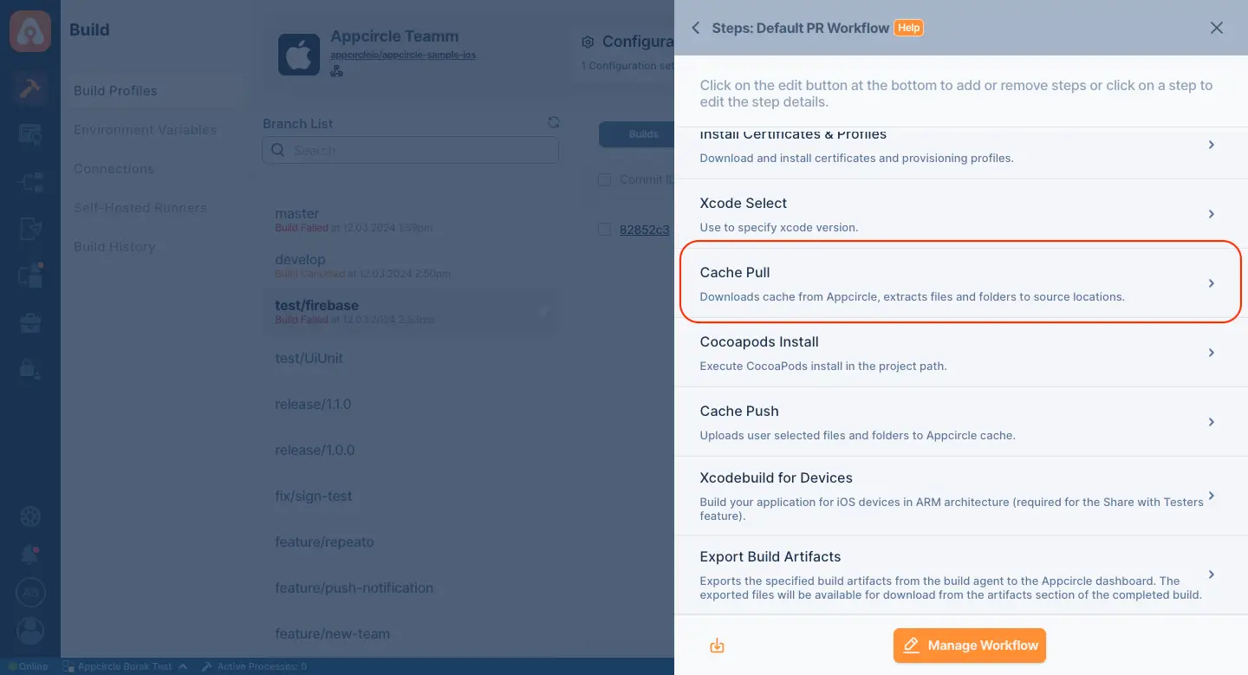Open the device share sidebar icon
This screenshot has width=1248, height=675.
click(x=30, y=229)
